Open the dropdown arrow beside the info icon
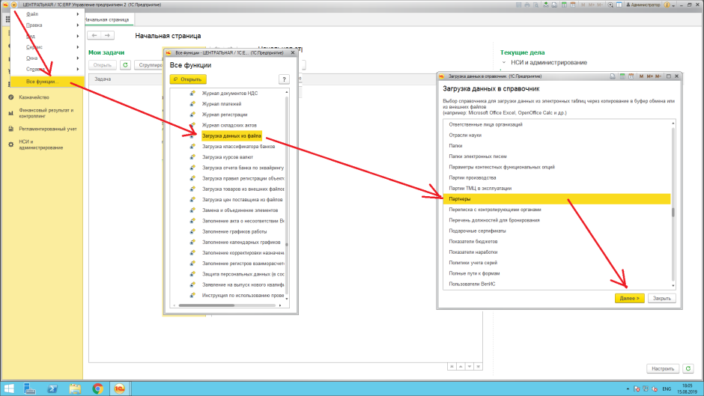Screen dimensions: 704x396 pyautogui.click(x=673, y=5)
